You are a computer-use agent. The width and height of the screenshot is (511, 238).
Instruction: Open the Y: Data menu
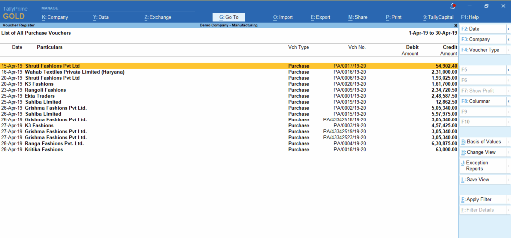click(101, 17)
